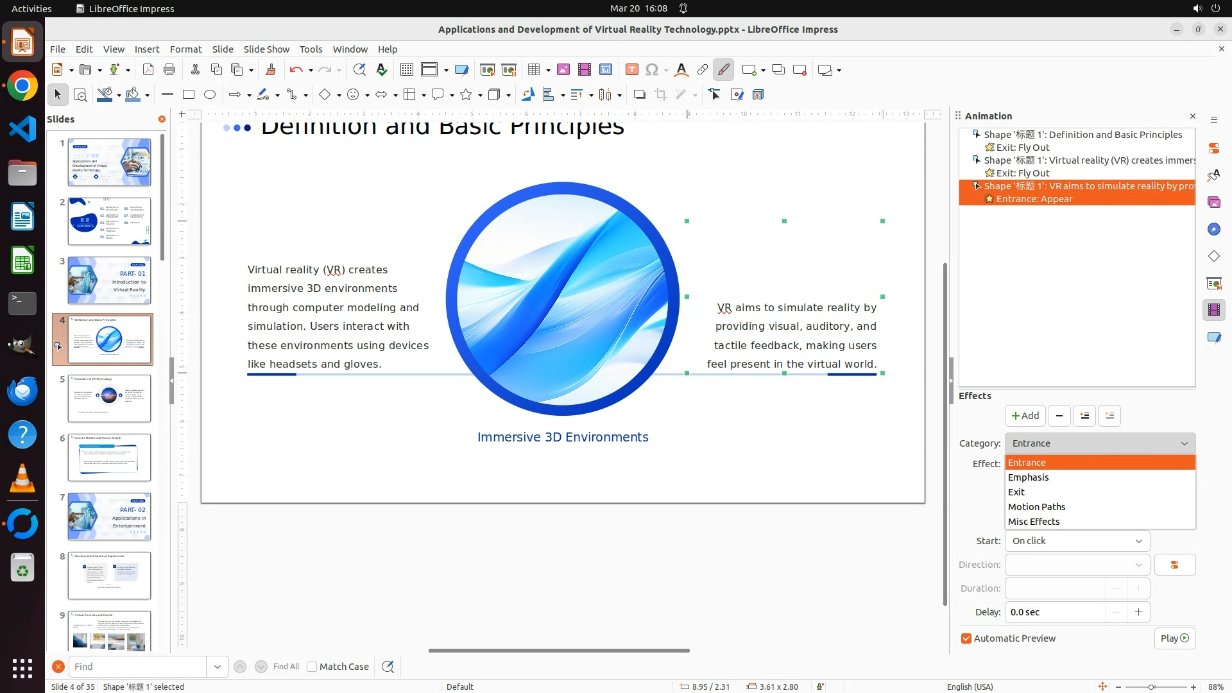The width and height of the screenshot is (1232, 693).
Task: Choose Motion Paths category option
Action: pyautogui.click(x=1036, y=507)
